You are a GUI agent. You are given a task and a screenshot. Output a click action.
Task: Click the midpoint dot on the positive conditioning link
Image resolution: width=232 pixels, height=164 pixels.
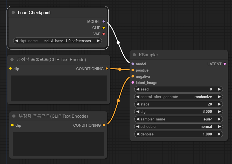pyautogui.click(x=120, y=69)
